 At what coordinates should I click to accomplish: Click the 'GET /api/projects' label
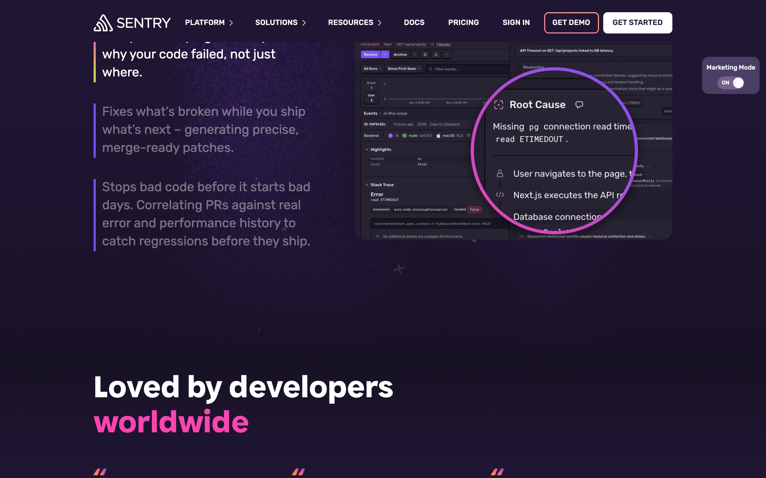(x=411, y=44)
